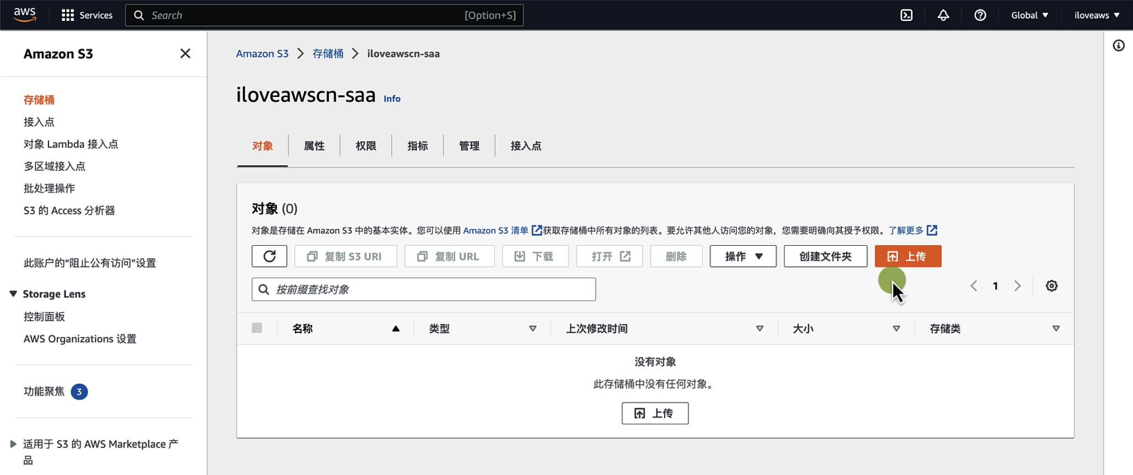This screenshot has width=1133, height=475.
Task: Switch to the 接入点 tab
Action: click(x=526, y=146)
